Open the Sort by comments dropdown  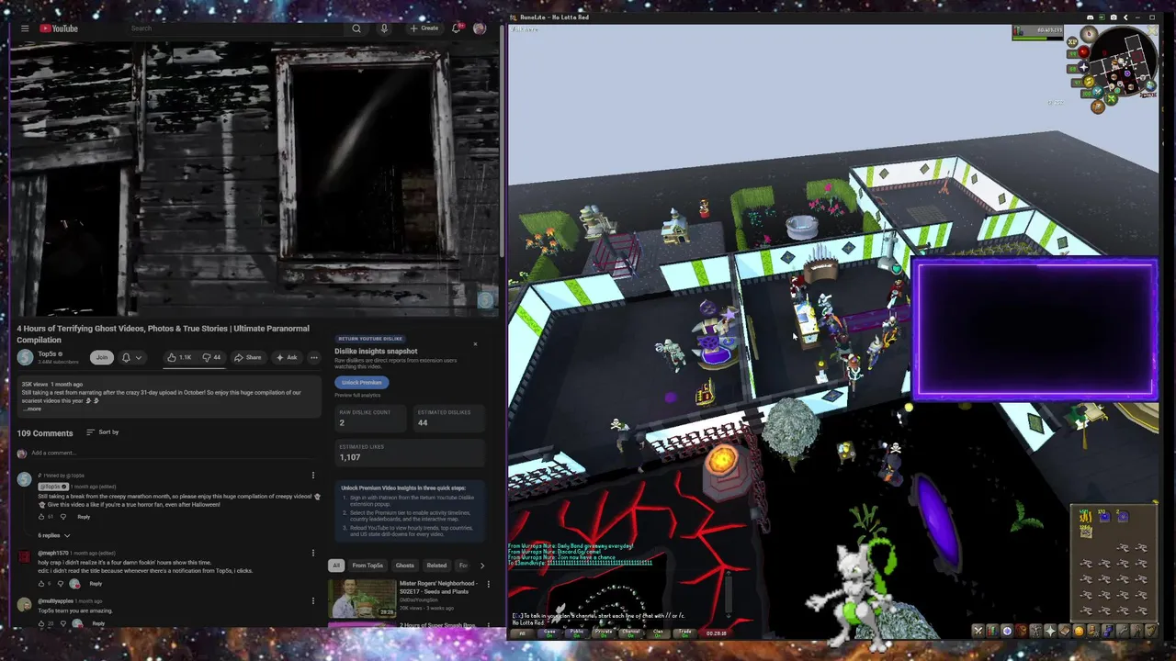coord(103,432)
